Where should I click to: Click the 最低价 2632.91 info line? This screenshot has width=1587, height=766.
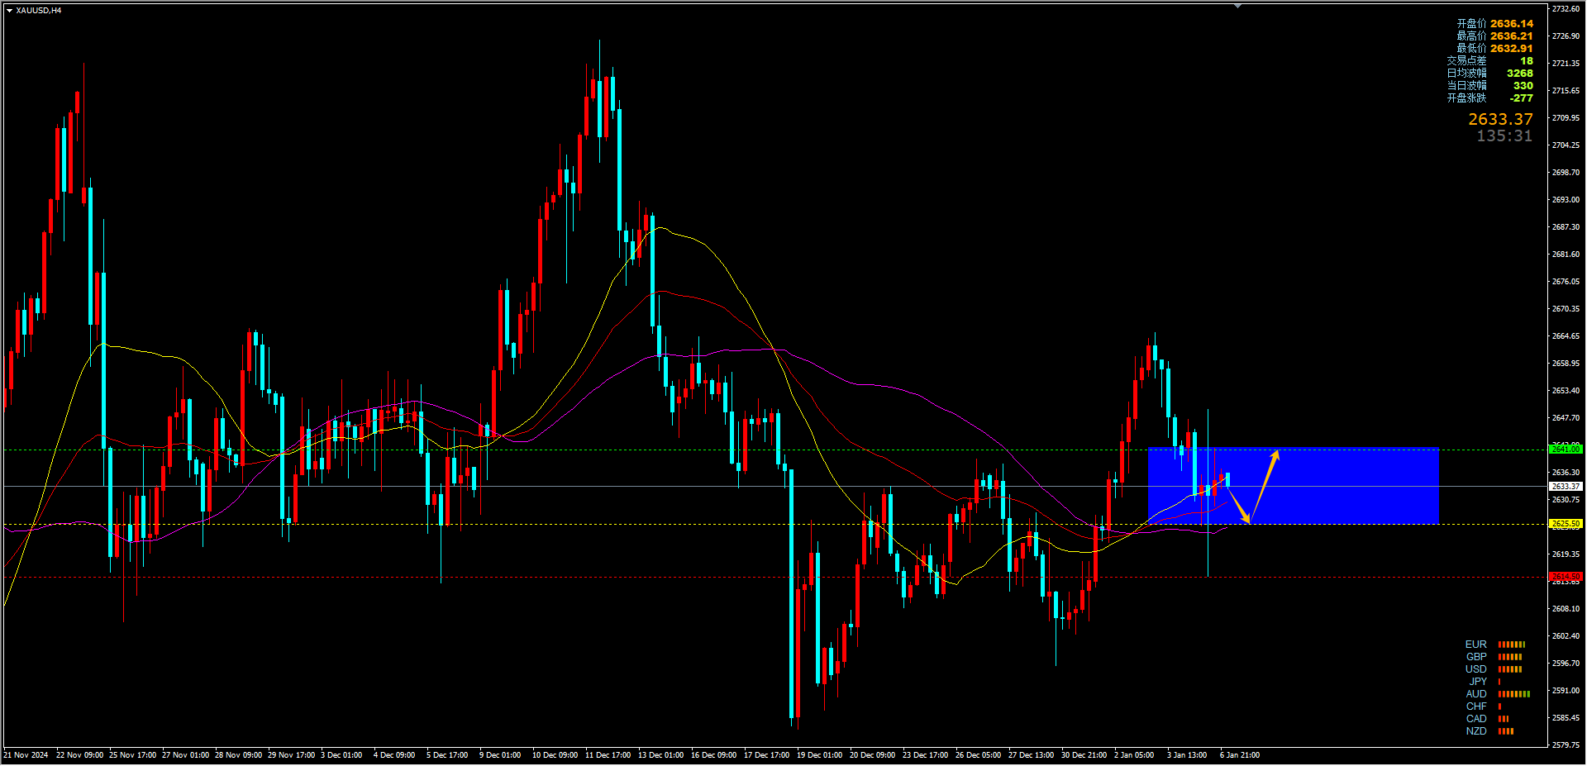tap(1494, 49)
